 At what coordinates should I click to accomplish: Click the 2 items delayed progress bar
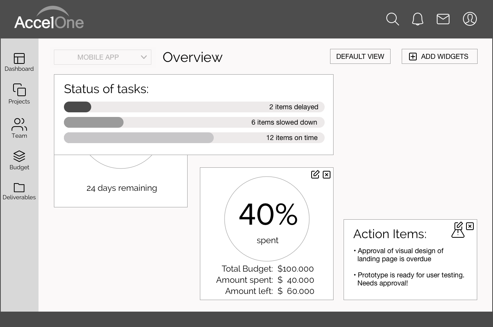(x=194, y=107)
